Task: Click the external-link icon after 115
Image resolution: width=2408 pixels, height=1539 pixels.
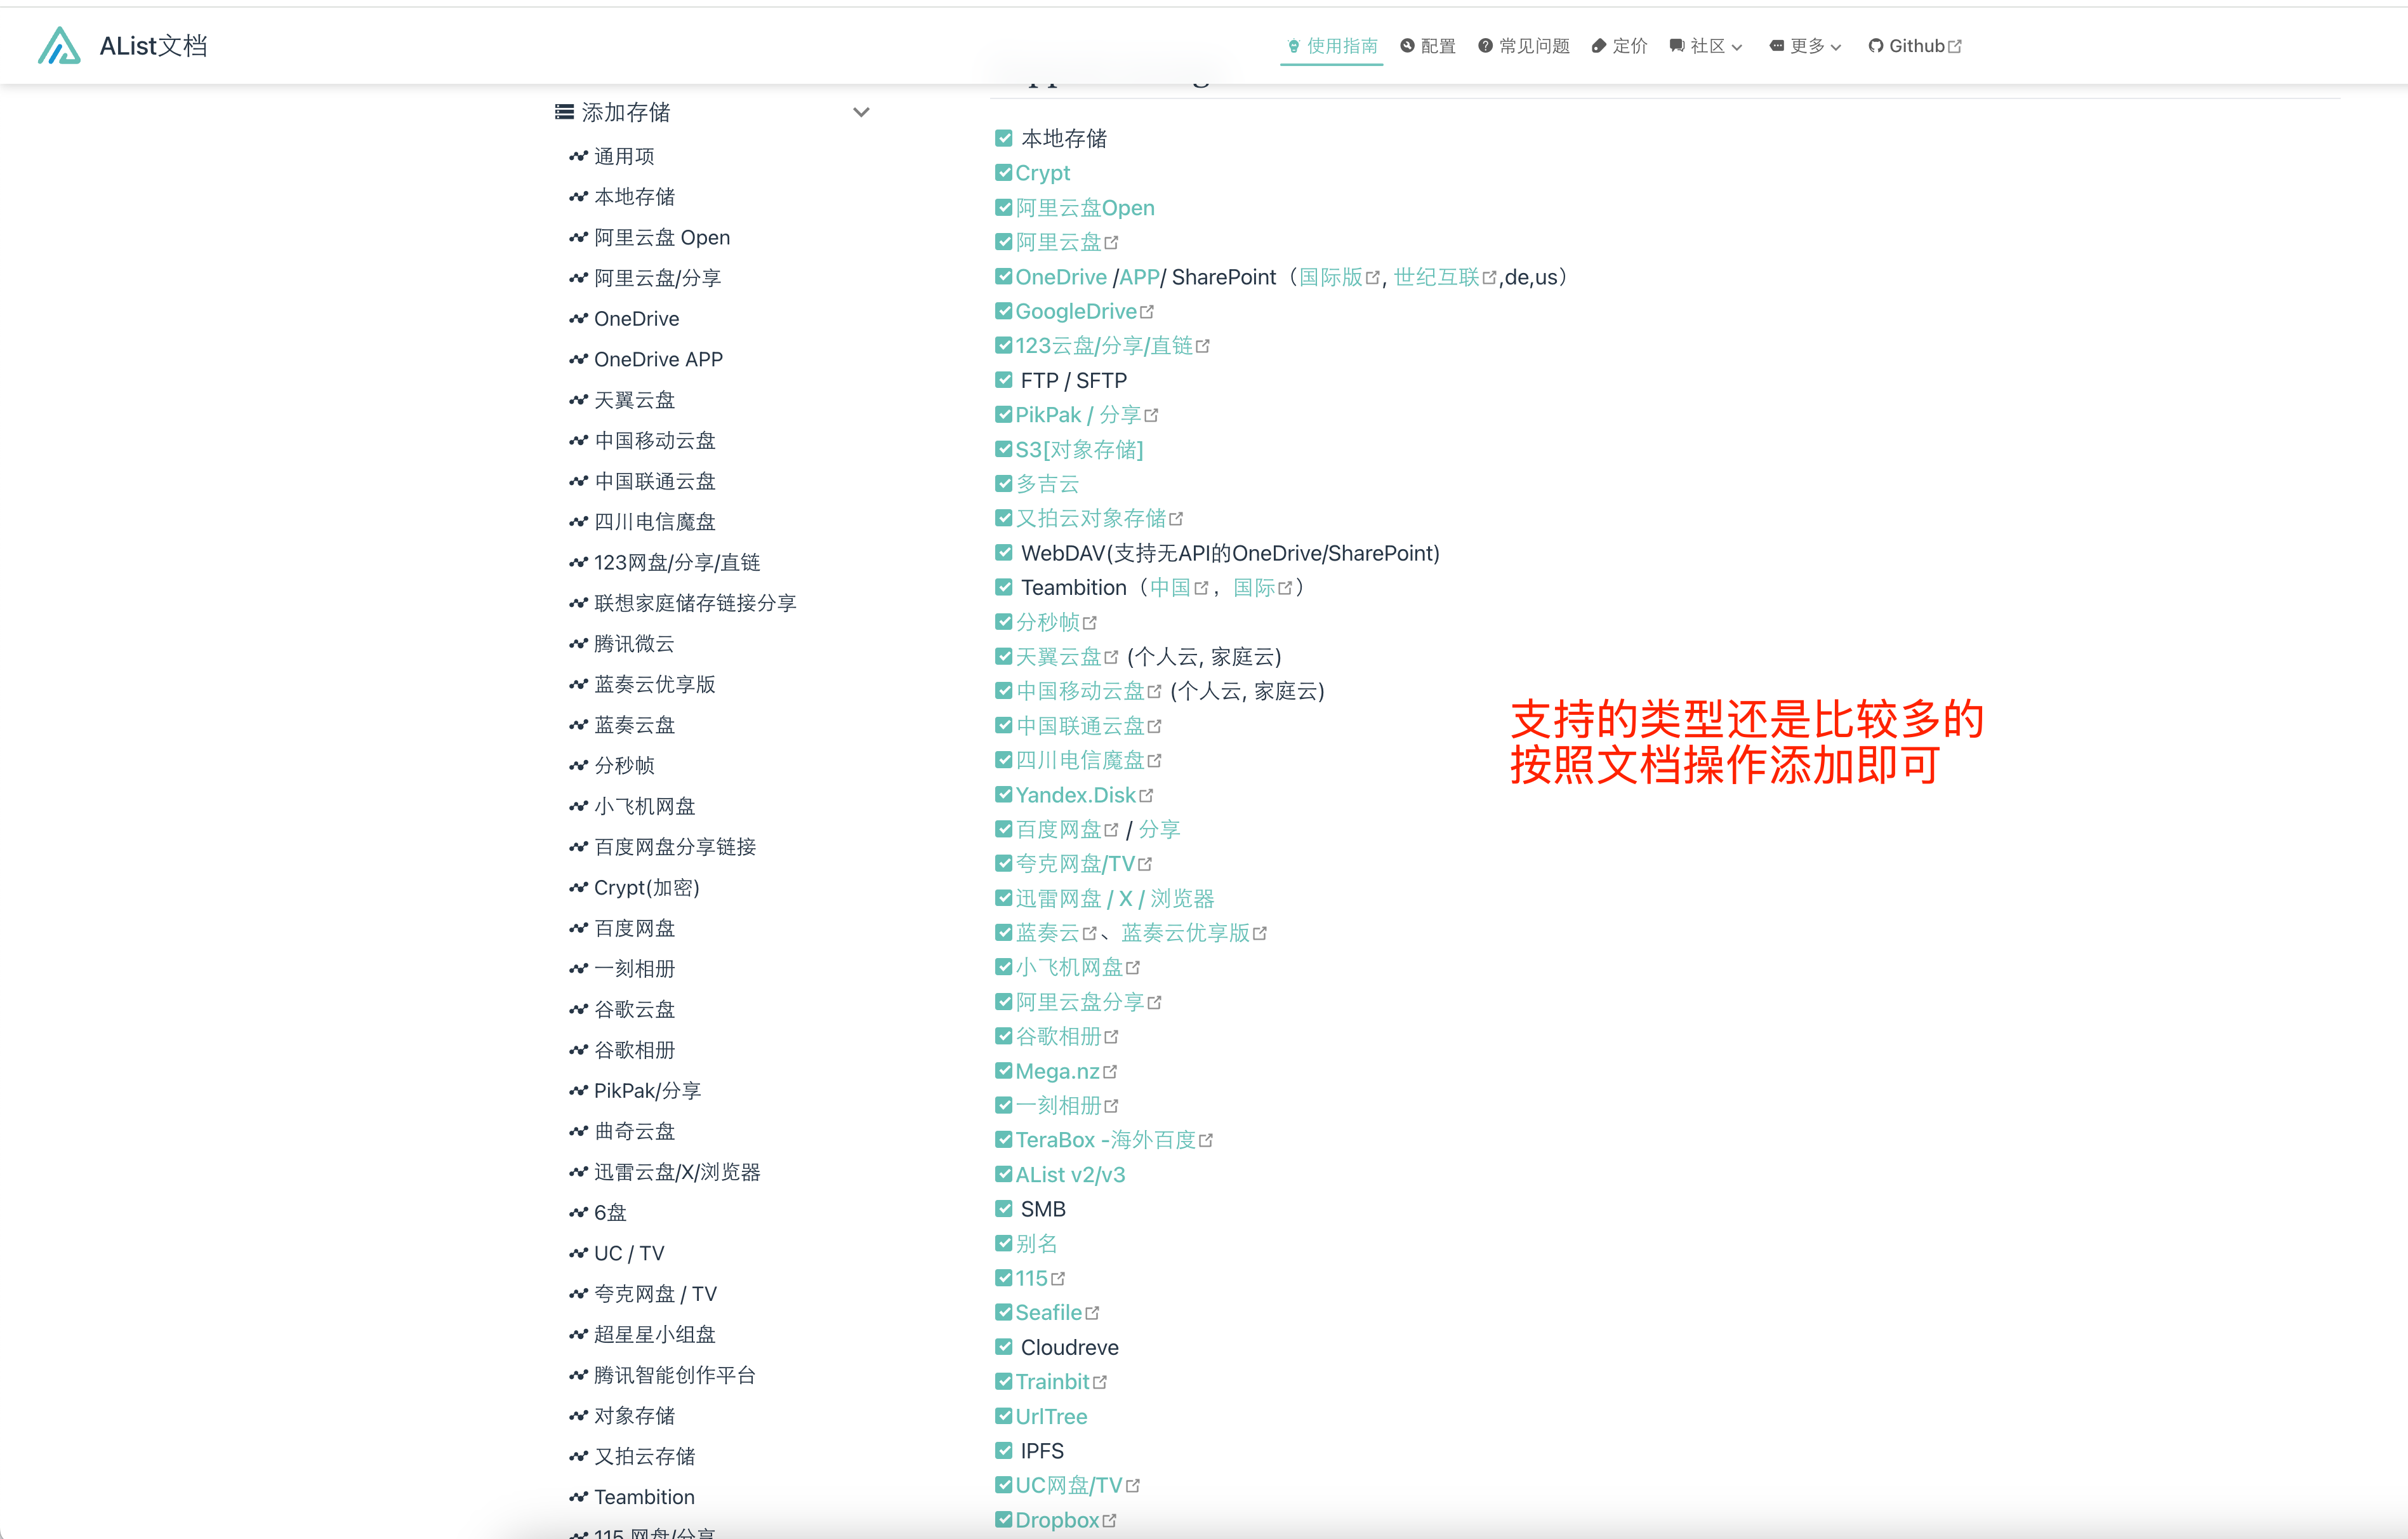Action: point(1058,1279)
